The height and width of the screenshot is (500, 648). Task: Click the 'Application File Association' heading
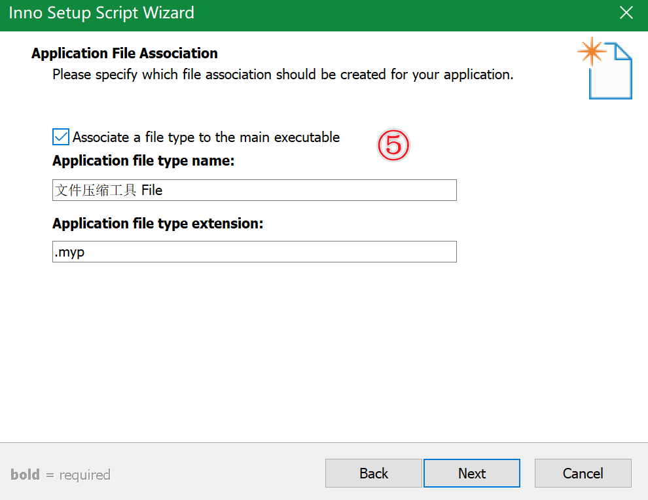click(x=124, y=53)
